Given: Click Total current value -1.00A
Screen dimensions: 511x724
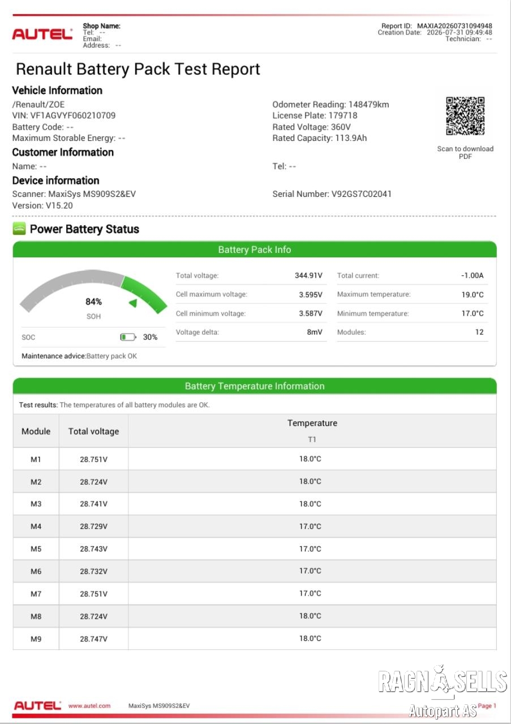Looking at the screenshot, I should click(x=473, y=275).
